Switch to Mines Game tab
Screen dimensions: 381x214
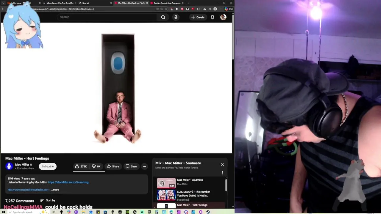(x=60, y=3)
